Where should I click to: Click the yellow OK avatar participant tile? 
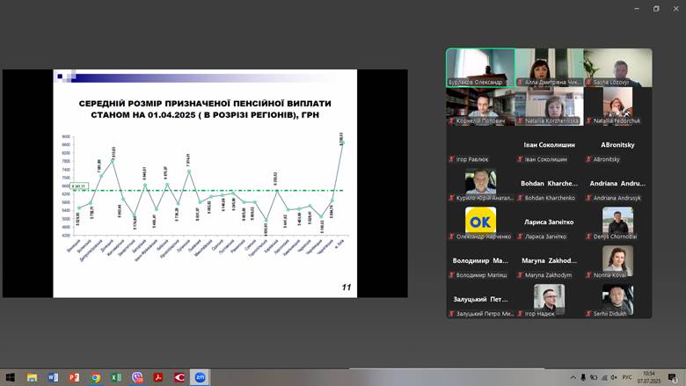click(480, 221)
